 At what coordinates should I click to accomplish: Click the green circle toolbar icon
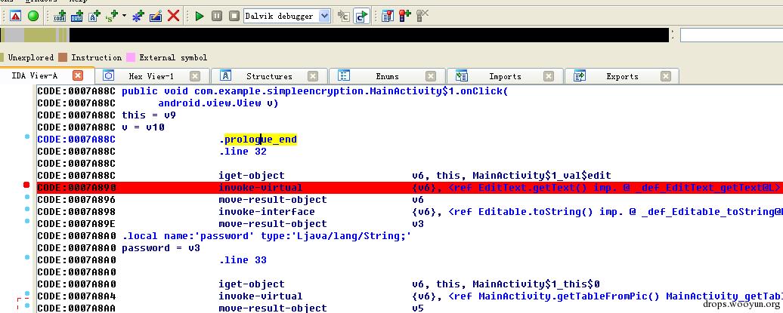[33, 16]
